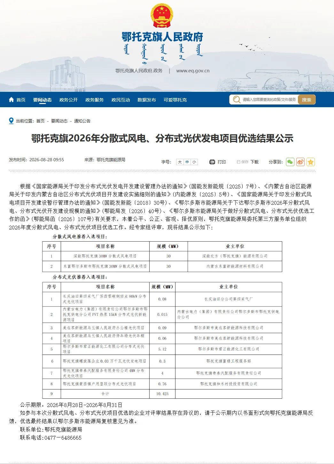The width and height of the screenshot is (334, 464).
Task: Click cell 深能鄂托克旗30MW分散式风电项目
Action: tap(105, 256)
